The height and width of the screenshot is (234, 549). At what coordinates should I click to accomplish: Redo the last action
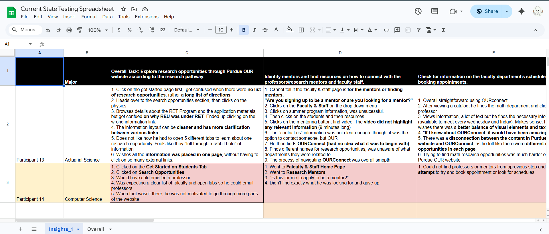pyautogui.click(x=58, y=30)
